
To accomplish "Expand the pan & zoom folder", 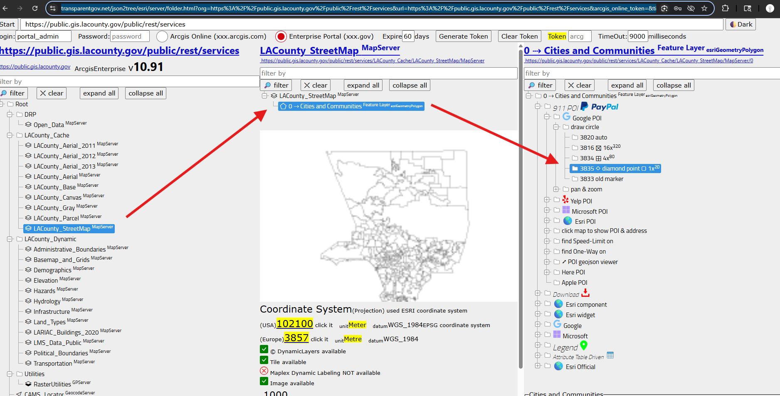I will [556, 189].
